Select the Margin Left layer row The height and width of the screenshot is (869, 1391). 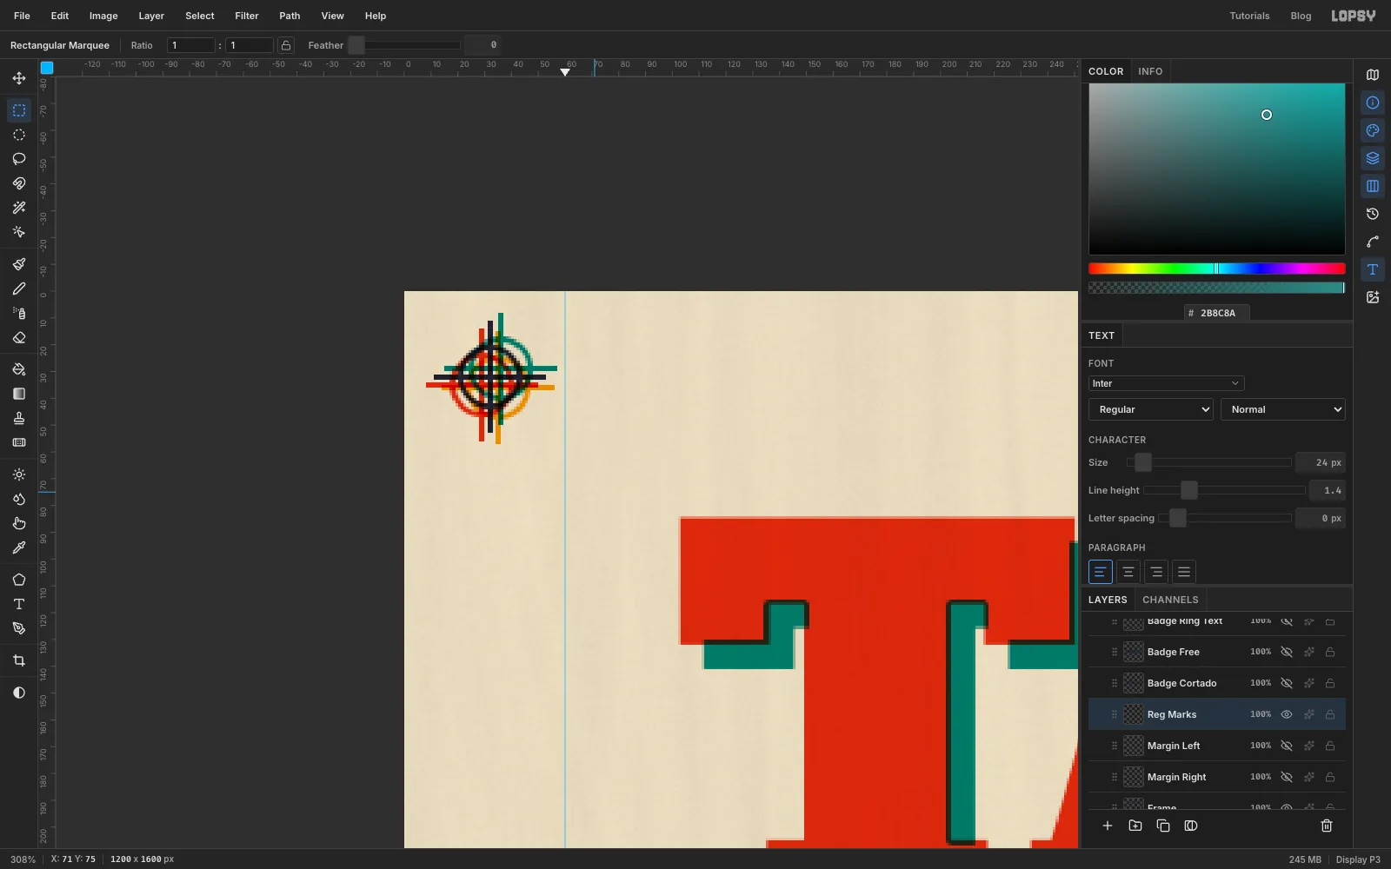tap(1217, 746)
